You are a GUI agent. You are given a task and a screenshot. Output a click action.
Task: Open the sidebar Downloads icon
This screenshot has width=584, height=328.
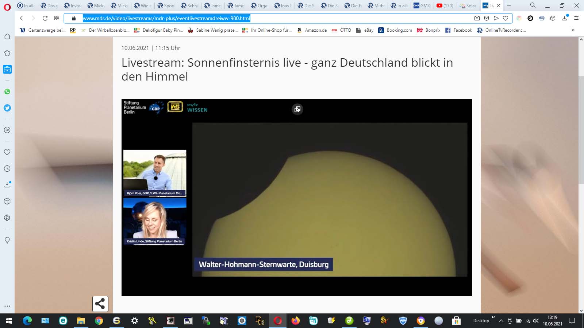[7, 184]
